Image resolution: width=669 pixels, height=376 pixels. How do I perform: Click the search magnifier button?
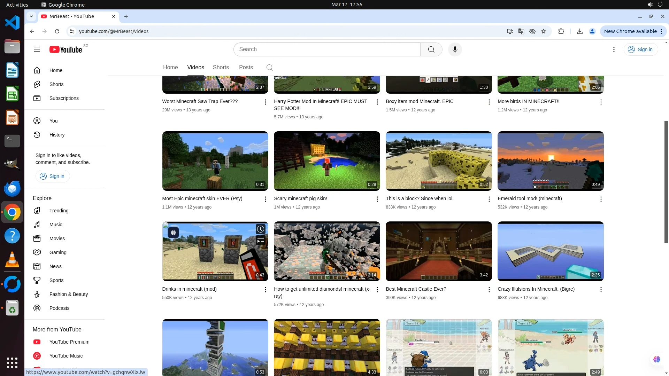[x=431, y=49]
